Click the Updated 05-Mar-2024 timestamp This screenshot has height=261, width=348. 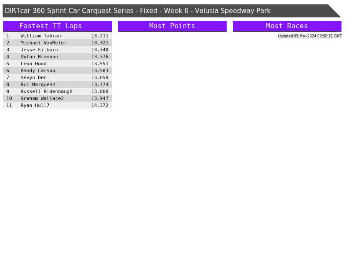coord(310,36)
